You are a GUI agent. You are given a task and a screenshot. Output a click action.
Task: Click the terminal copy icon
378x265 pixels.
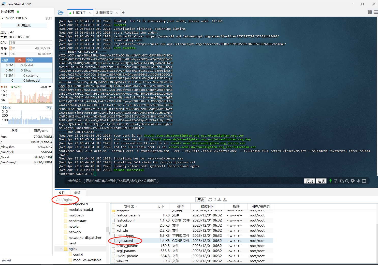coord(336,181)
